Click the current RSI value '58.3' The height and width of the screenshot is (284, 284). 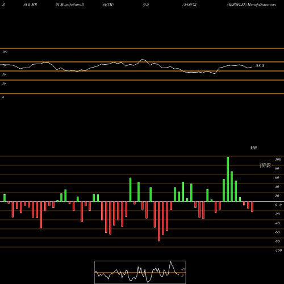[x=260, y=66]
